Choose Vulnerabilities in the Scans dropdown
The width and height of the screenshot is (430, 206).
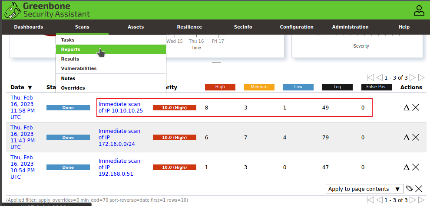79,68
